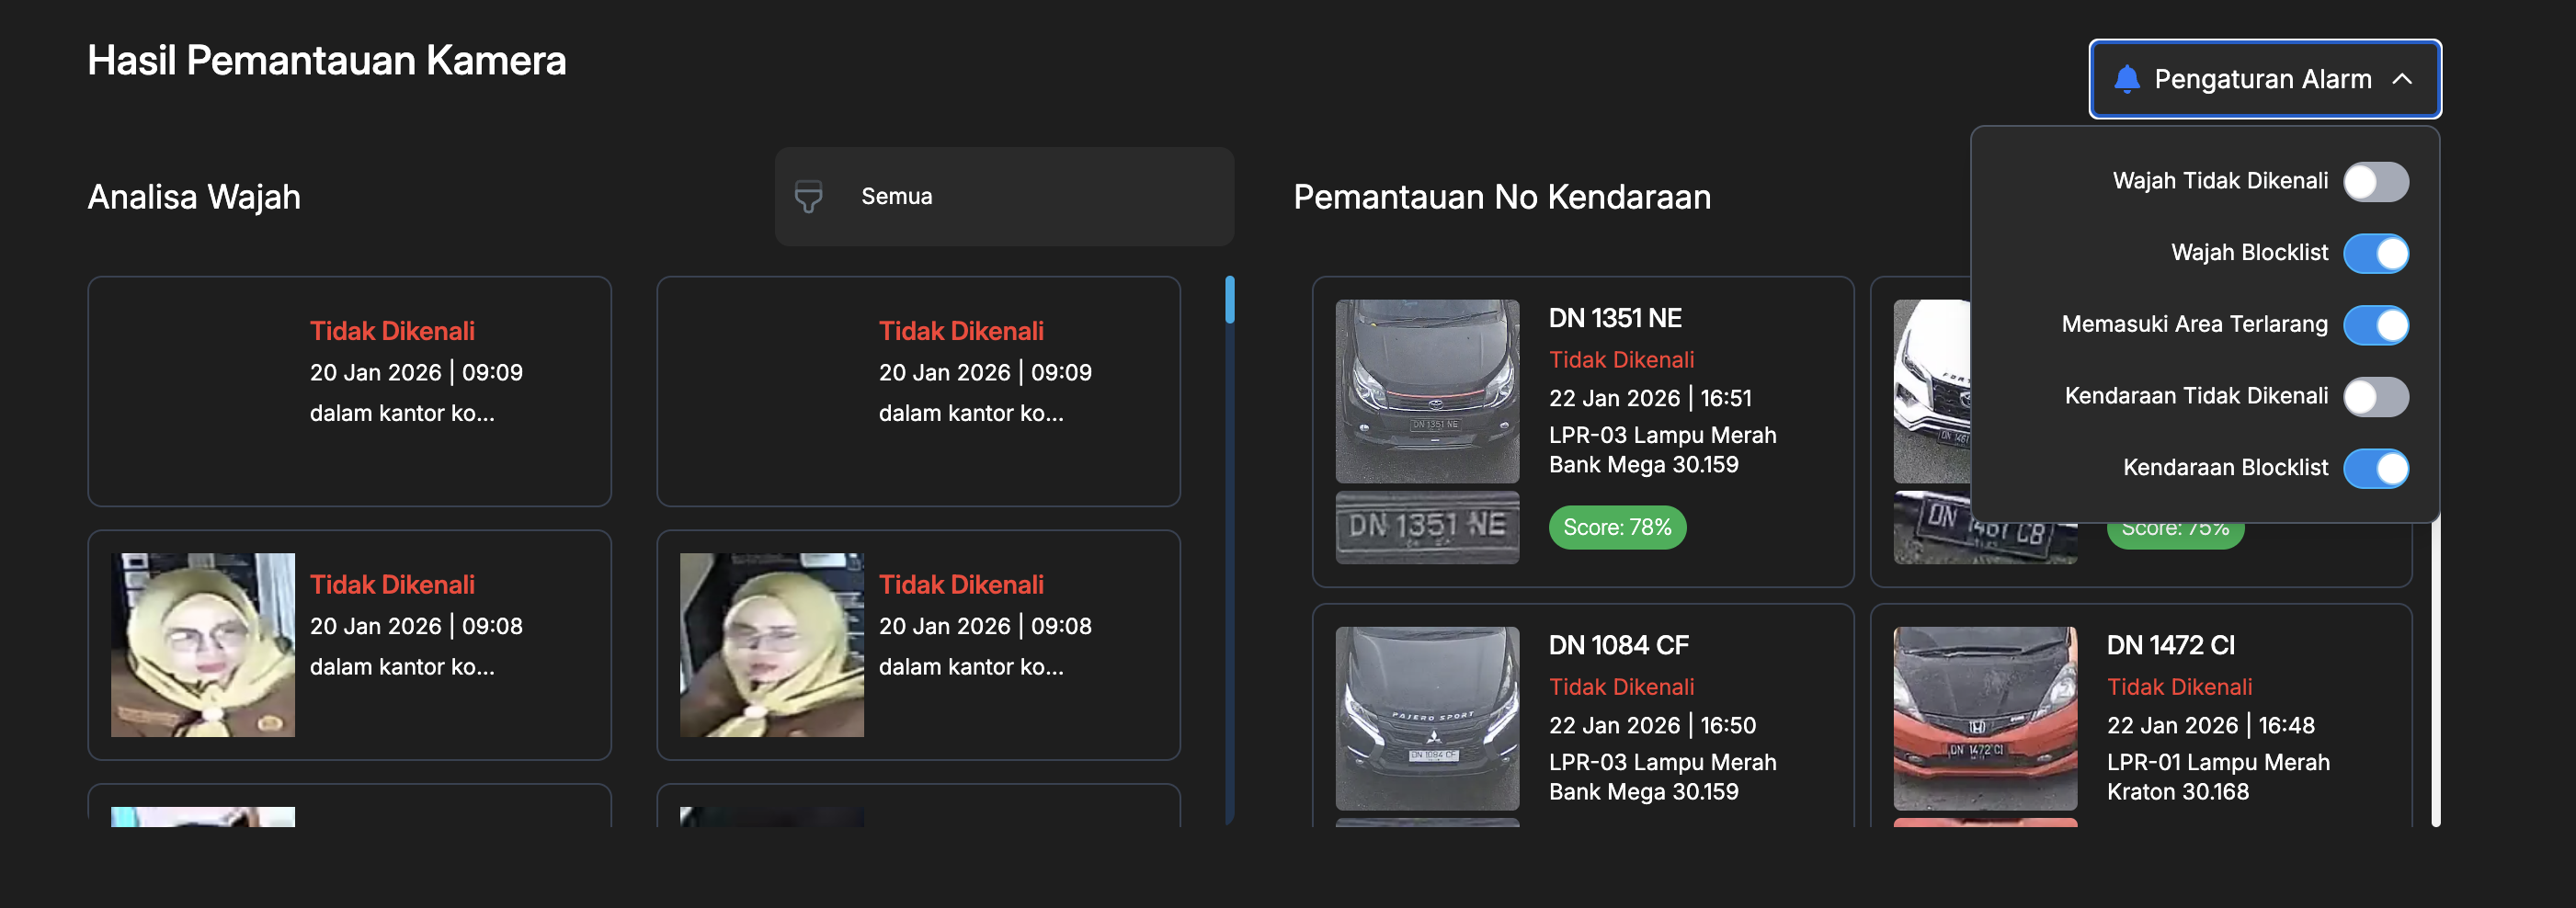The width and height of the screenshot is (2576, 908).
Task: Click the bell icon on Pengaturan Alarm
Action: pos(2127,79)
